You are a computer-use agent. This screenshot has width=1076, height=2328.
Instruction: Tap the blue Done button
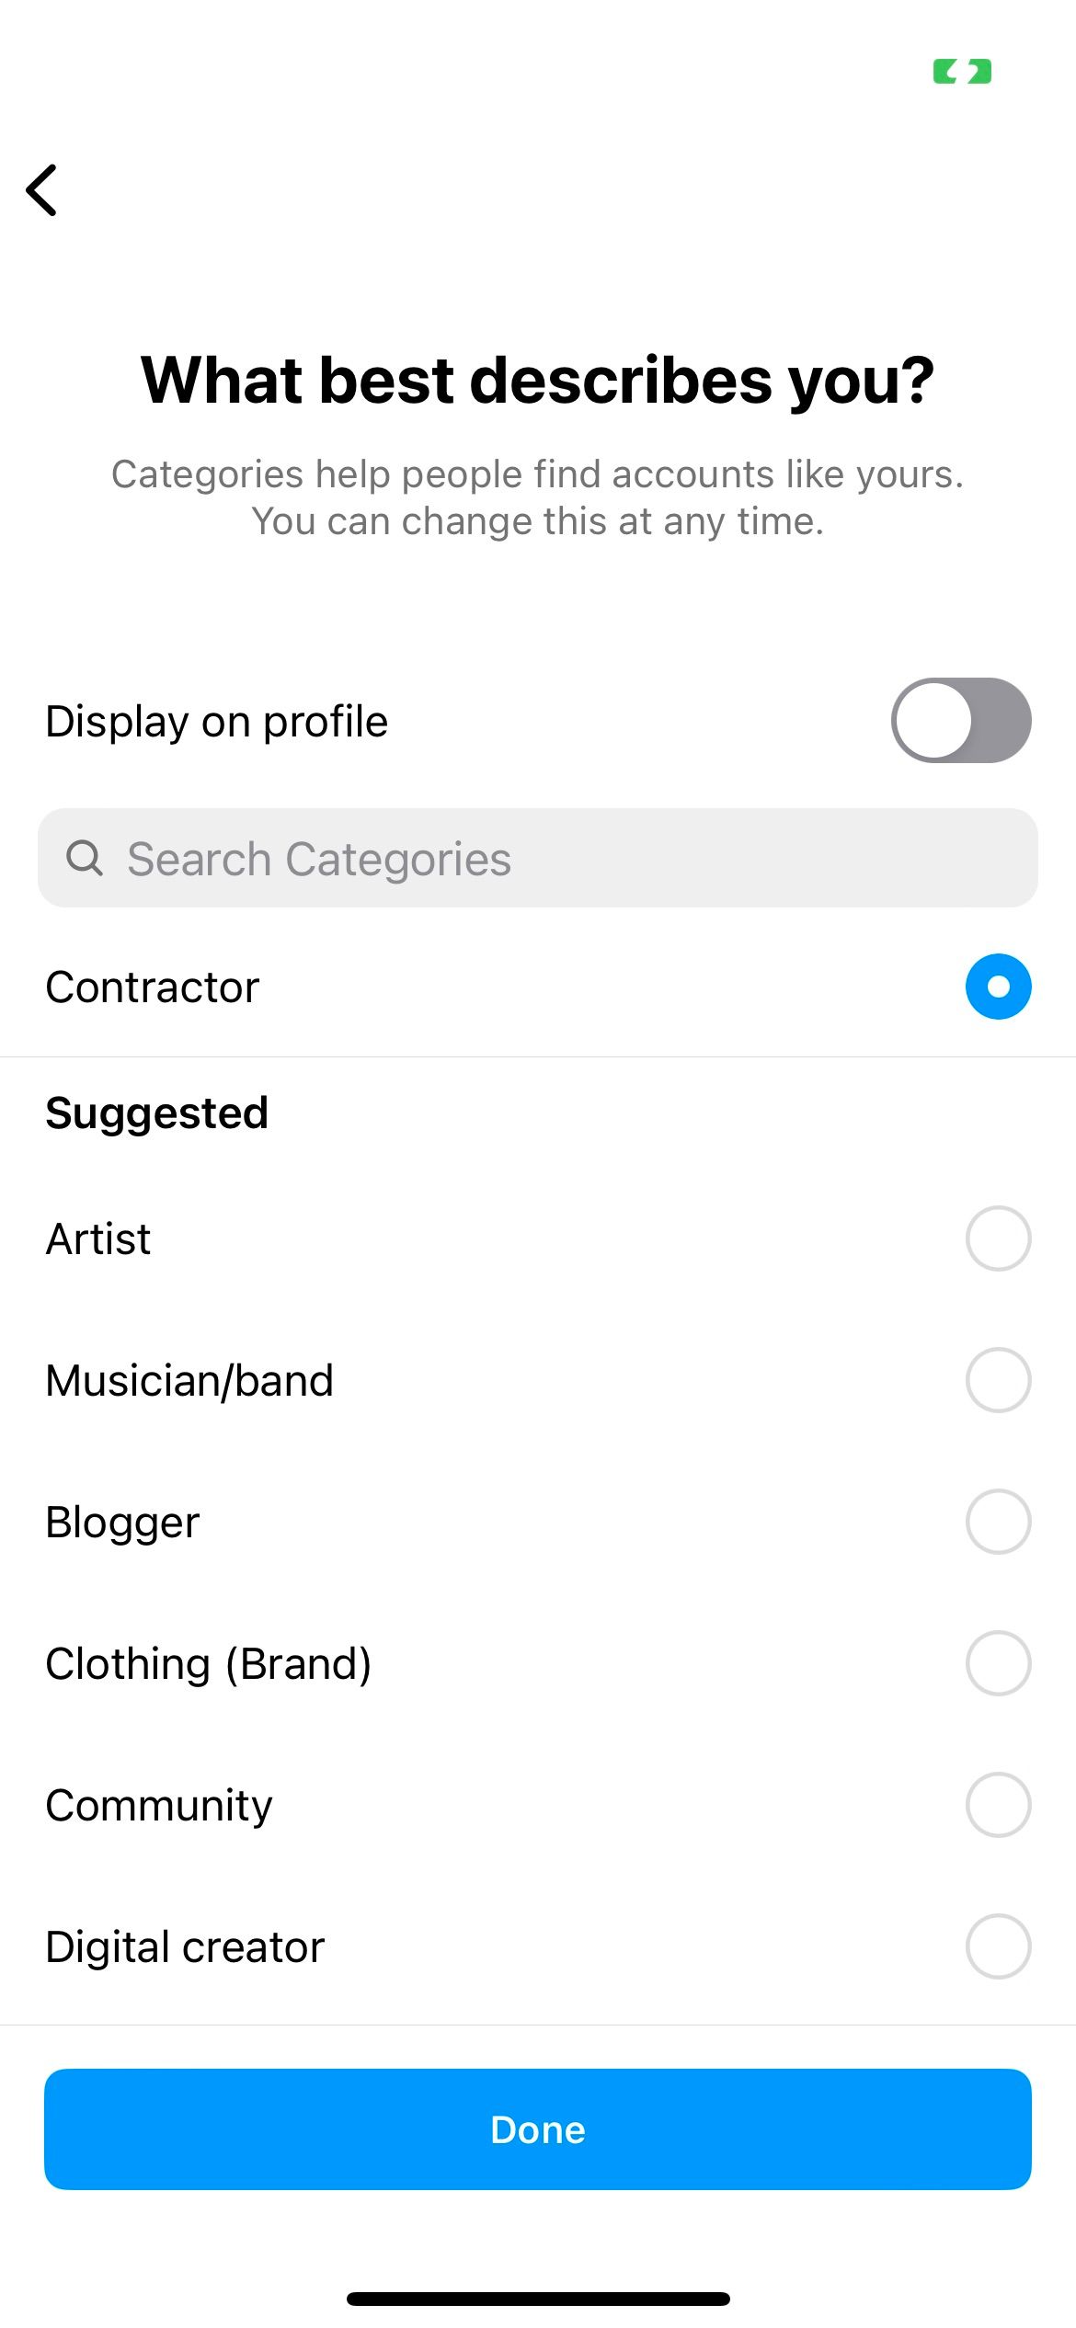pyautogui.click(x=538, y=2129)
